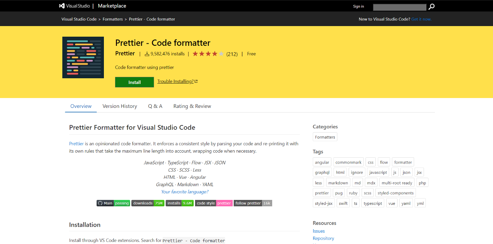Select the Formatters category chip

click(x=325, y=137)
